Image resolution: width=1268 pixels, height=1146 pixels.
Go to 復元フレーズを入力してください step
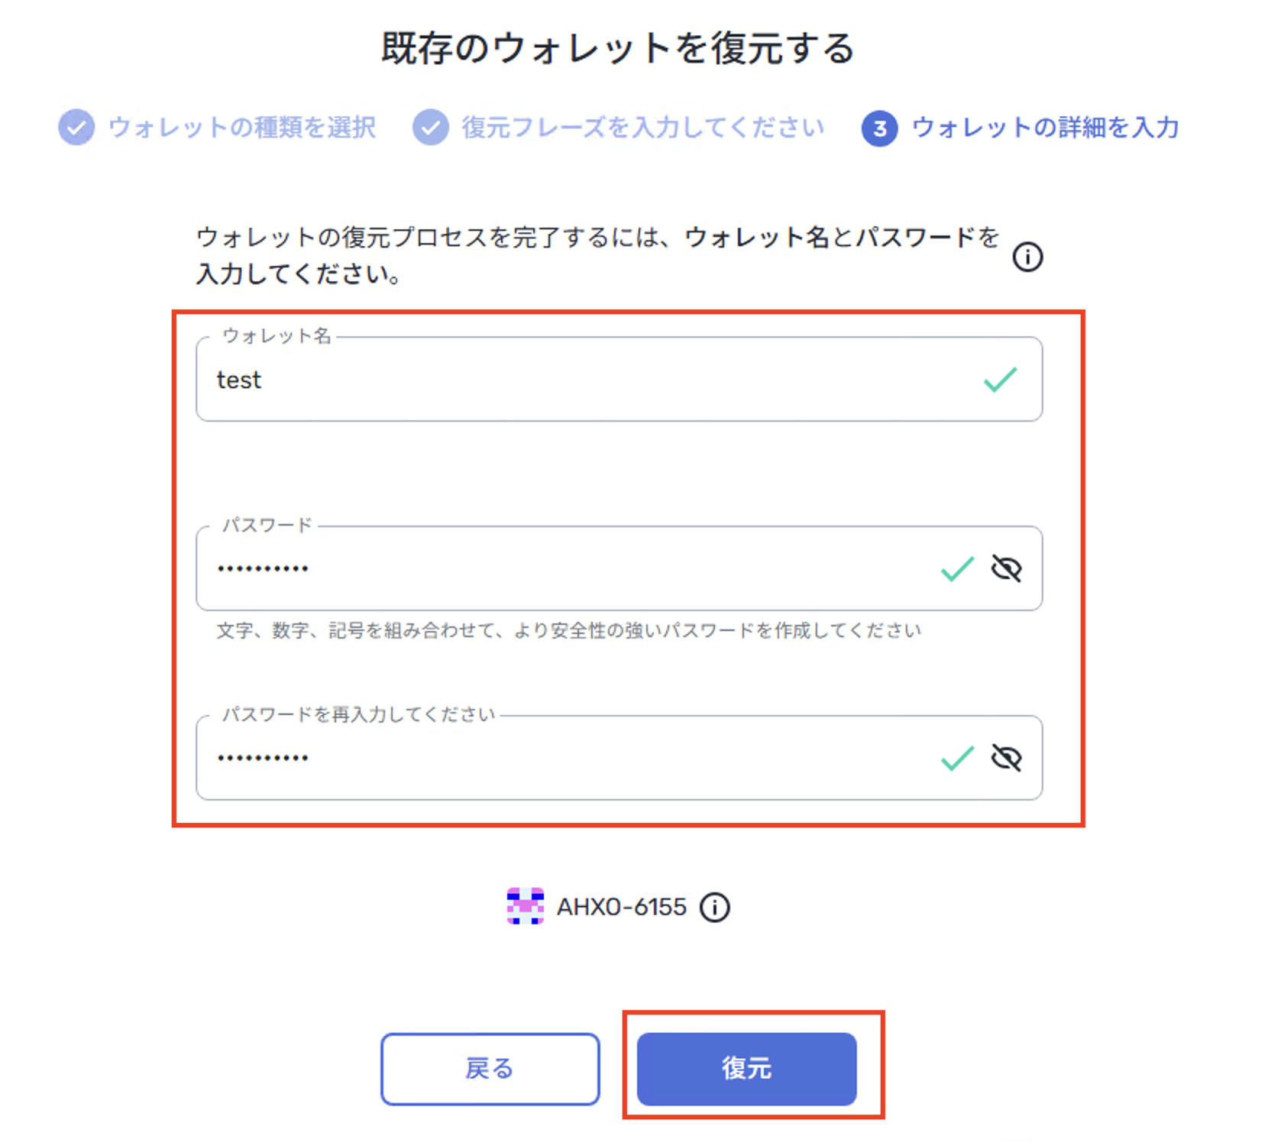tap(643, 128)
